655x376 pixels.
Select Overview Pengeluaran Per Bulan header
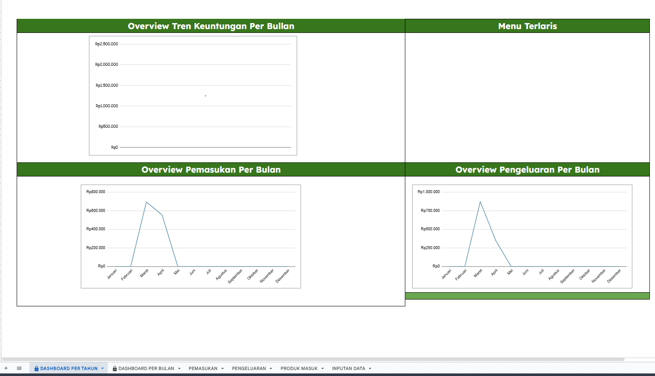click(x=527, y=170)
